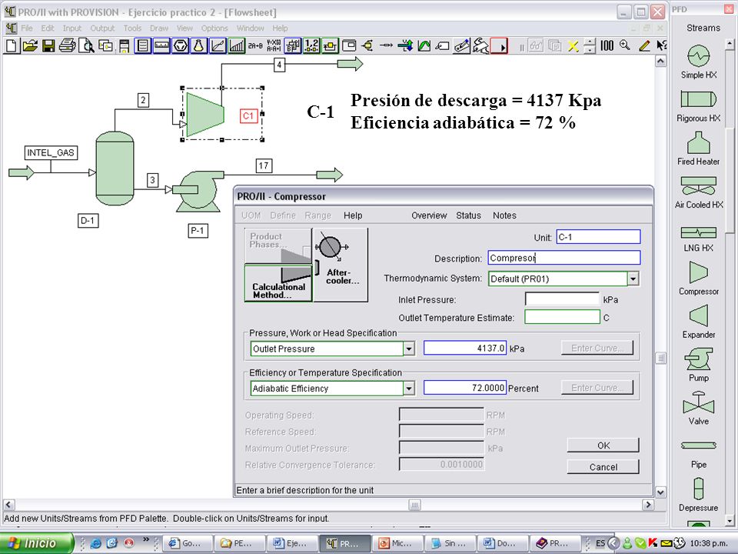Select the yellow pencil icon in toolbar
Image resolution: width=738 pixels, height=554 pixels.
pos(644,45)
